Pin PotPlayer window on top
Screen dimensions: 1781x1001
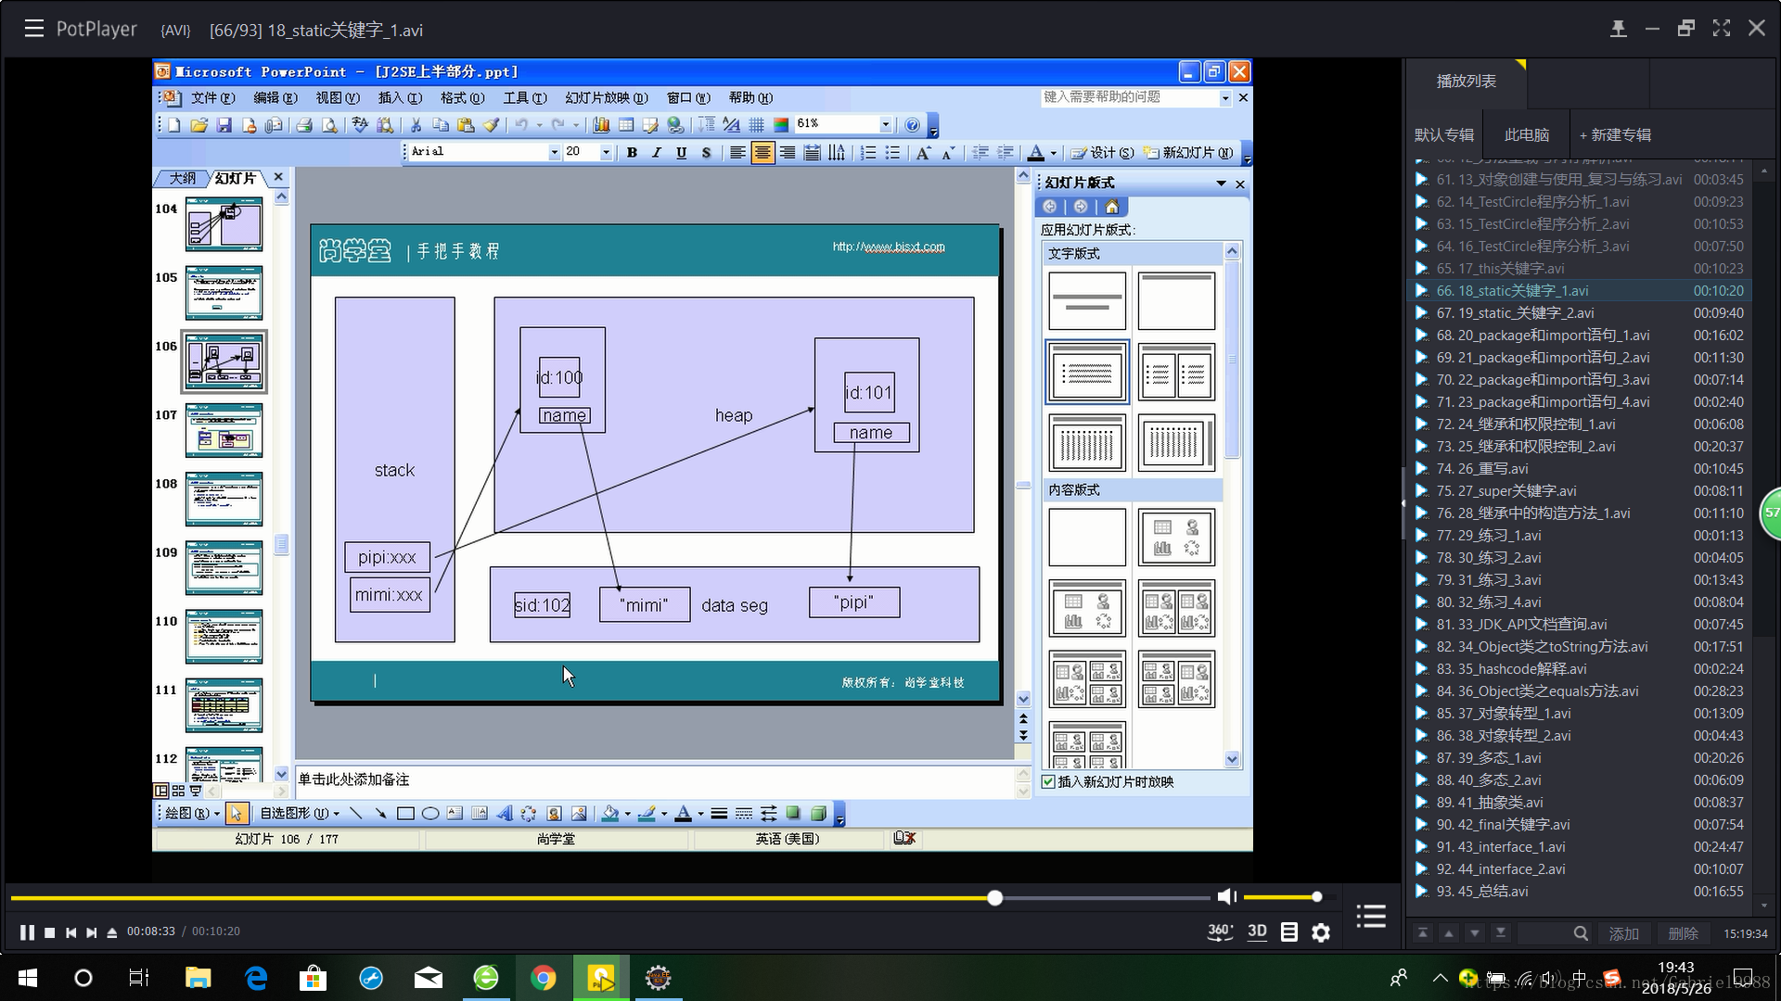click(x=1618, y=29)
